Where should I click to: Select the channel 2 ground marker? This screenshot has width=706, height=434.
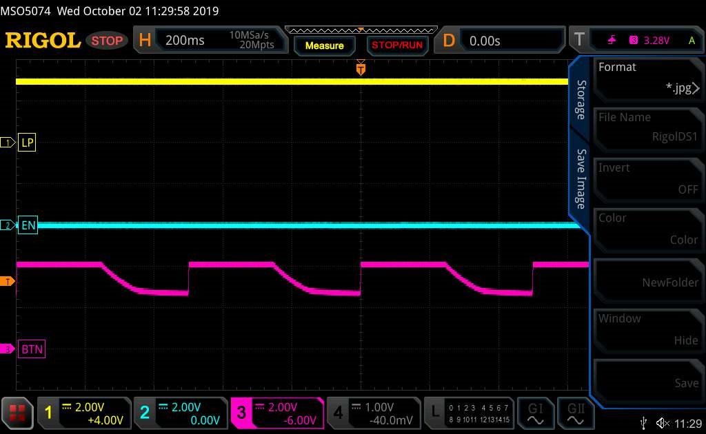7,225
